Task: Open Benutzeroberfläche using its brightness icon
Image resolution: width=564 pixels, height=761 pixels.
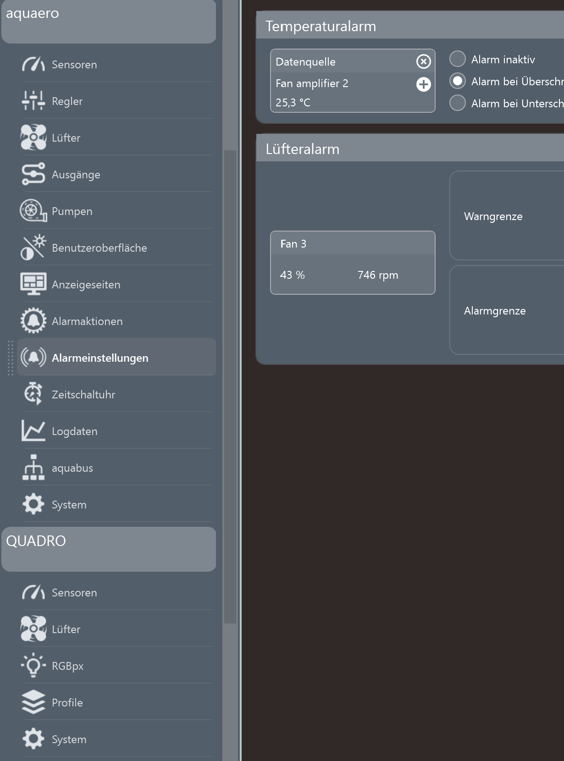Action: (x=33, y=248)
